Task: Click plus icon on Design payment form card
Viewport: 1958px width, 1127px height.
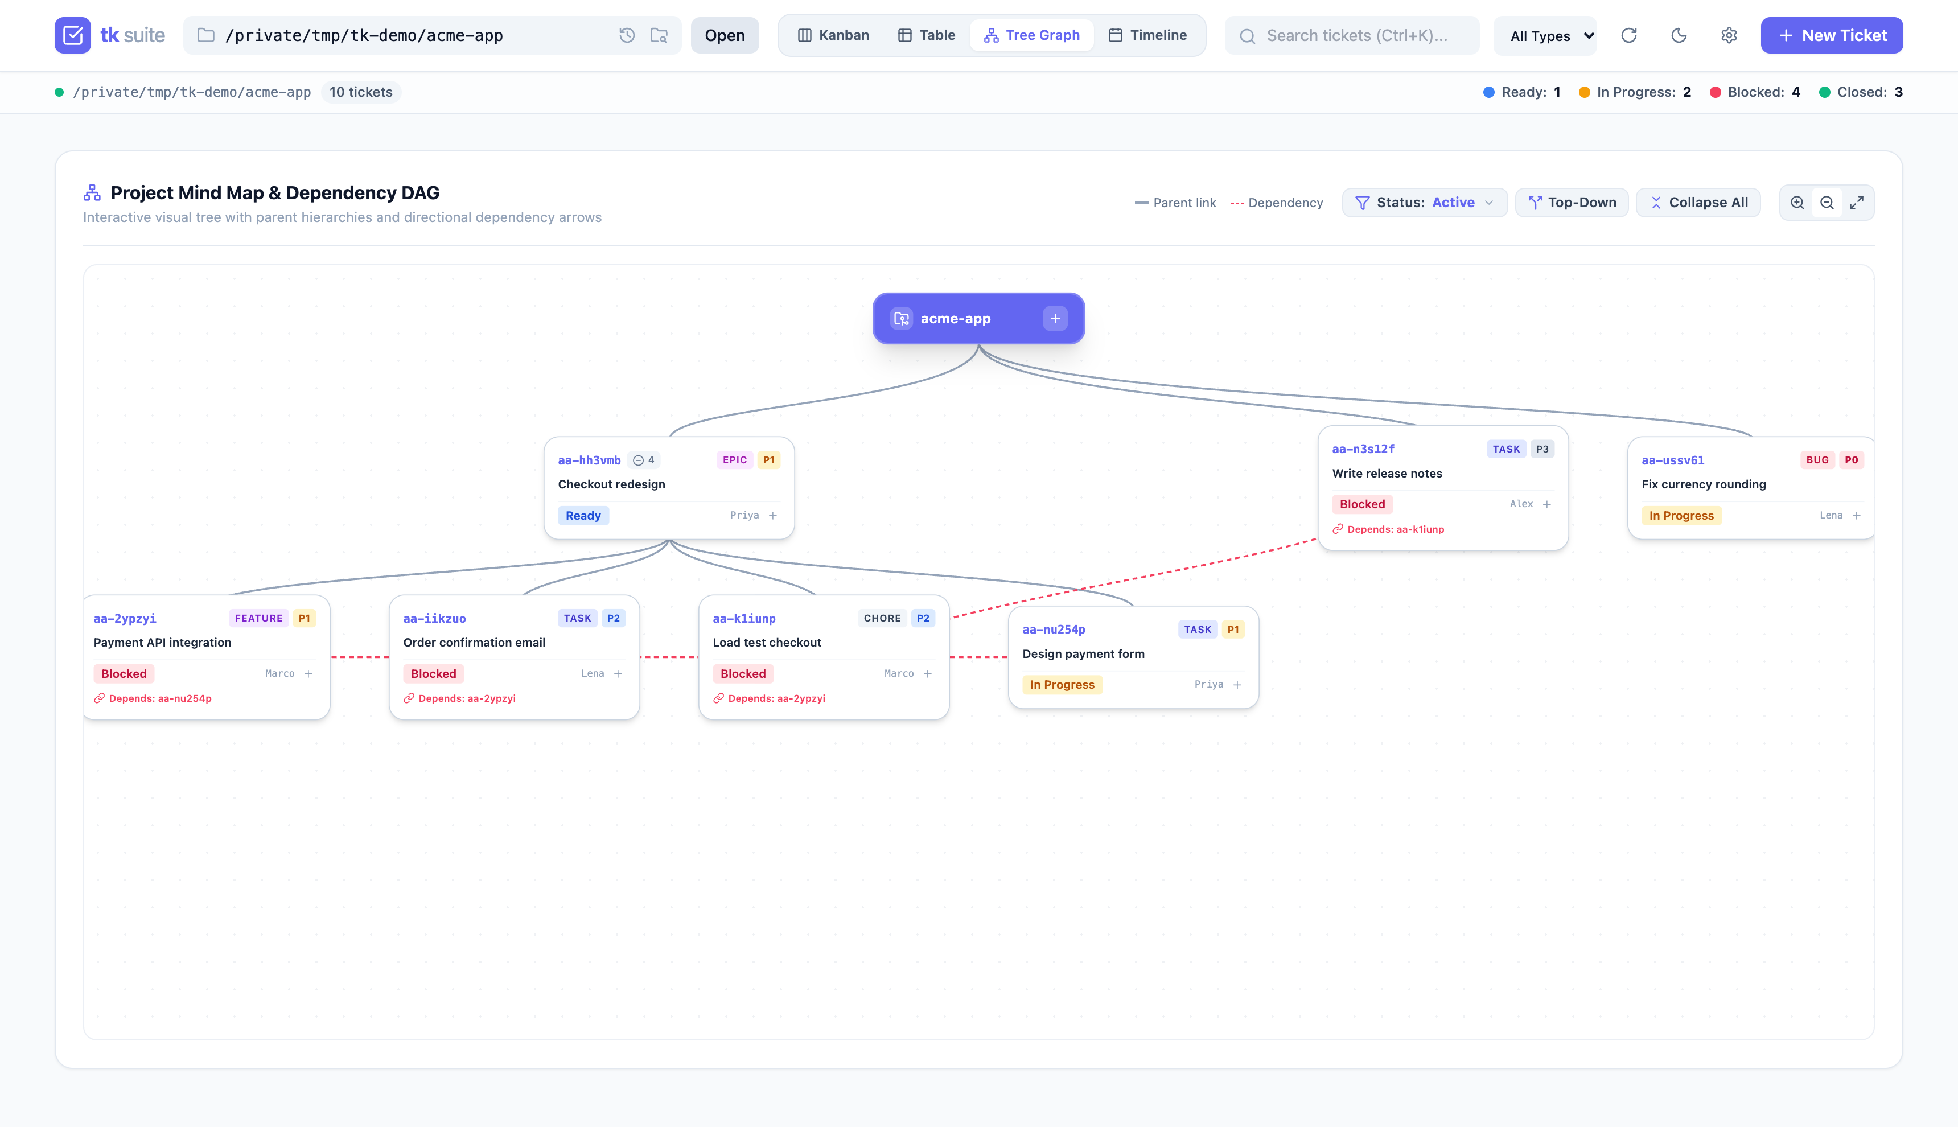Action: 1237,685
